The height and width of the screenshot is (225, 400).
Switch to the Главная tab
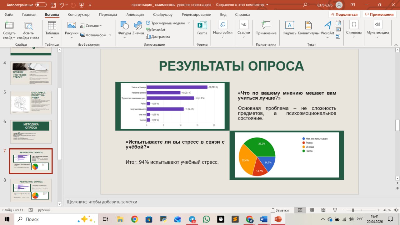pyautogui.click(x=29, y=14)
